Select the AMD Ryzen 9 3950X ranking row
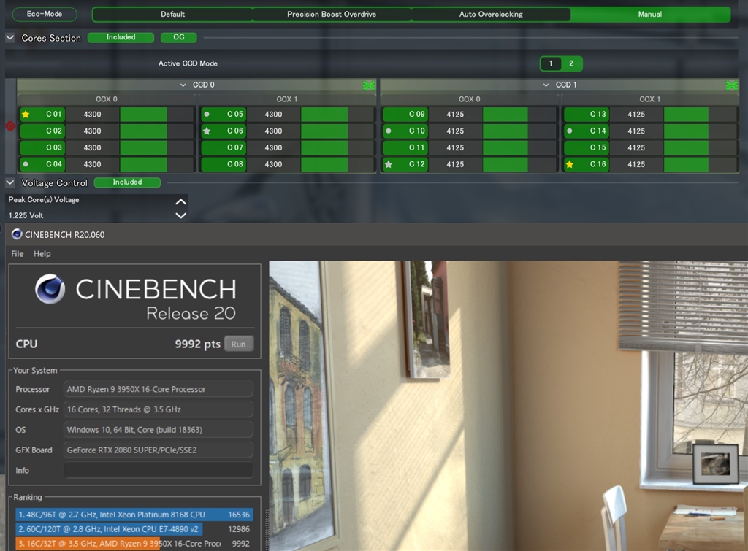Viewport: 748px width, 551px height. [x=134, y=544]
